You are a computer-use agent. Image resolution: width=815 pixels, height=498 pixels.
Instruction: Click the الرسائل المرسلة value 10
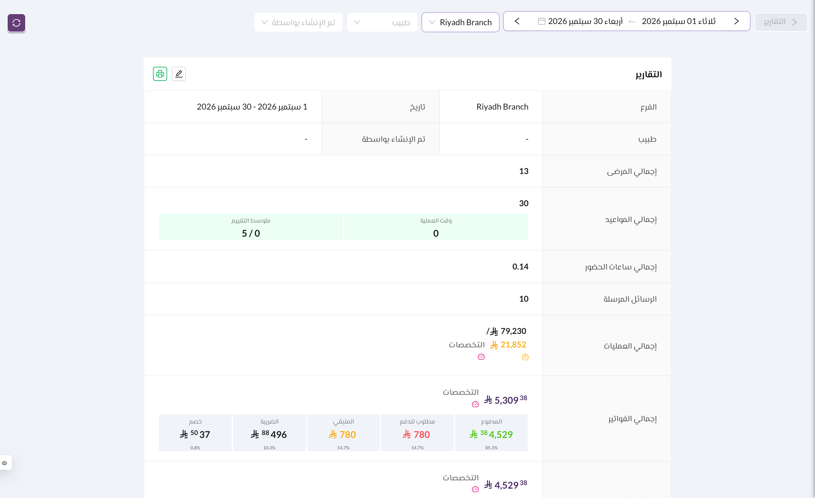tap(524, 299)
